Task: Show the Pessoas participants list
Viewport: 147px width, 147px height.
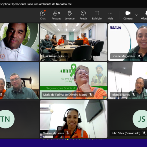Action: [x=56, y=15]
